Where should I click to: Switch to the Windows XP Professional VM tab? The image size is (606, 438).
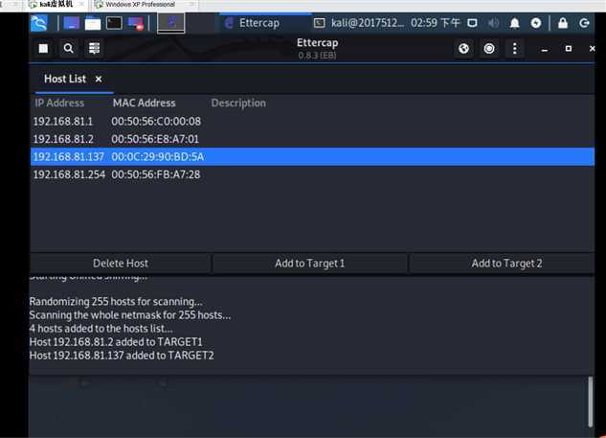click(x=141, y=5)
